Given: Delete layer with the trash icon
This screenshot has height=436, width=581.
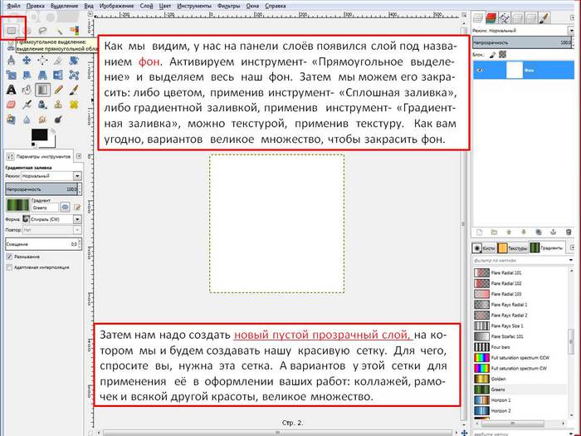Looking at the screenshot, I should tap(569, 233).
